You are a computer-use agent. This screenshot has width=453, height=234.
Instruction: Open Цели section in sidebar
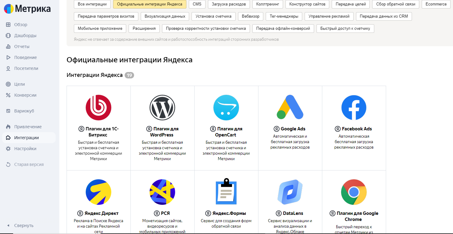[x=19, y=84]
